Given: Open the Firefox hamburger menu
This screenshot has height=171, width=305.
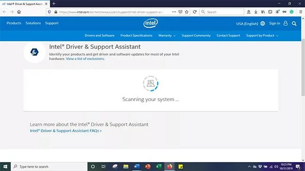Looking at the screenshot, I should pos(301,12).
